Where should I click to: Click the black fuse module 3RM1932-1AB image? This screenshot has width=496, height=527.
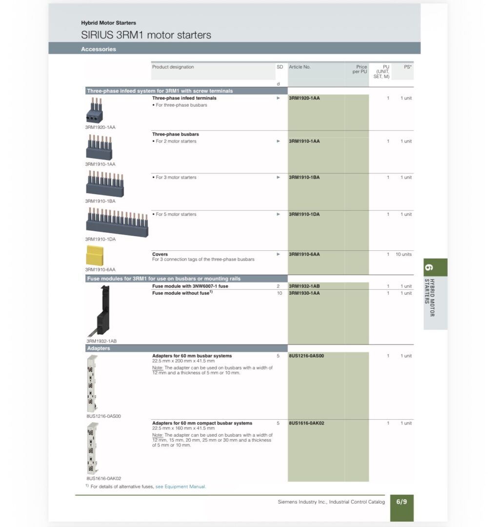click(103, 310)
